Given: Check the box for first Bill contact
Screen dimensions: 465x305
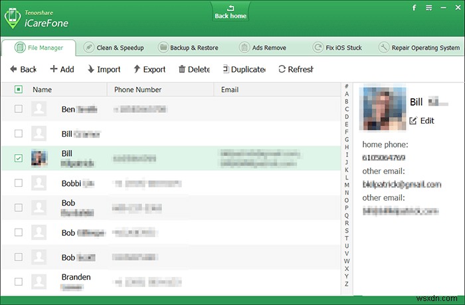Looking at the screenshot, I should (19, 134).
